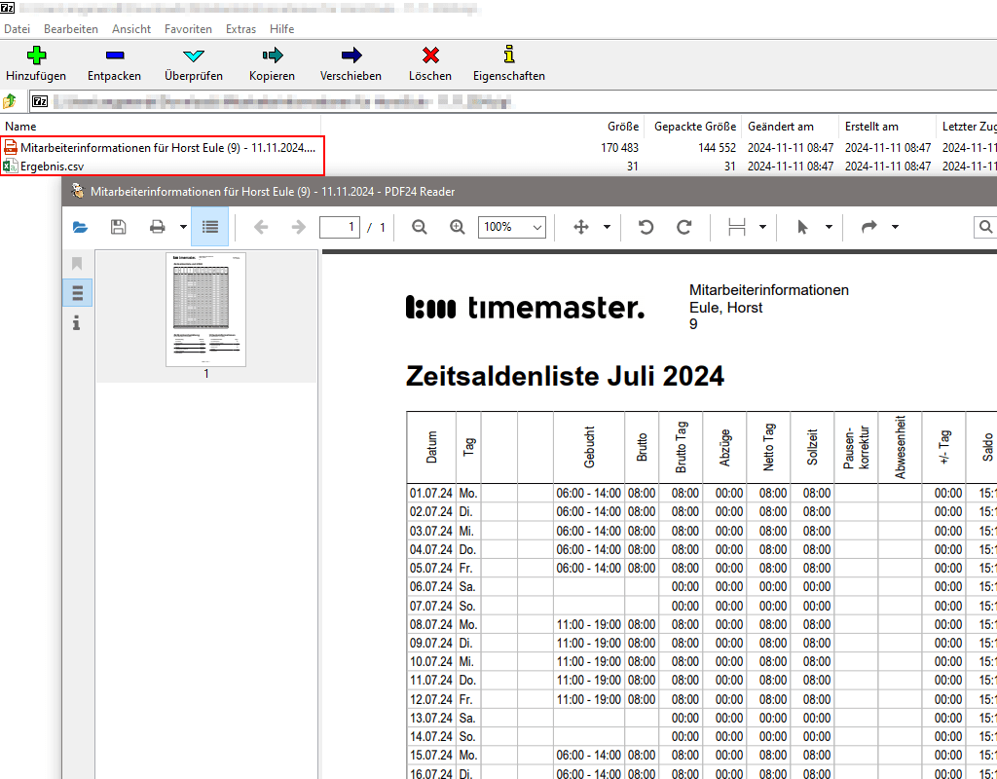997x779 pixels.
Task: Delete selected file using the Löschen icon
Action: (x=429, y=63)
